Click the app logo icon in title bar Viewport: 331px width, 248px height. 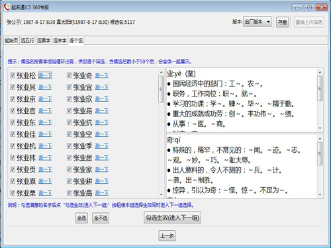tap(7, 7)
